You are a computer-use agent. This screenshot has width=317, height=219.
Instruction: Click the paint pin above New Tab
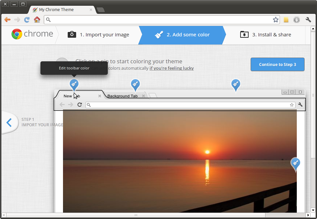click(x=74, y=84)
